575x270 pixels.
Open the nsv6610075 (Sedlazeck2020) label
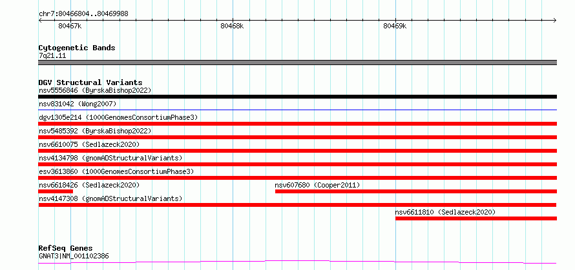pos(89,144)
